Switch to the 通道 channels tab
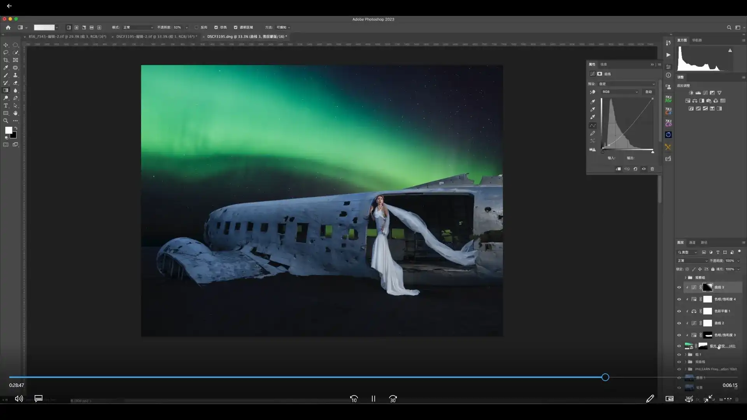This screenshot has height=420, width=747. [692, 243]
